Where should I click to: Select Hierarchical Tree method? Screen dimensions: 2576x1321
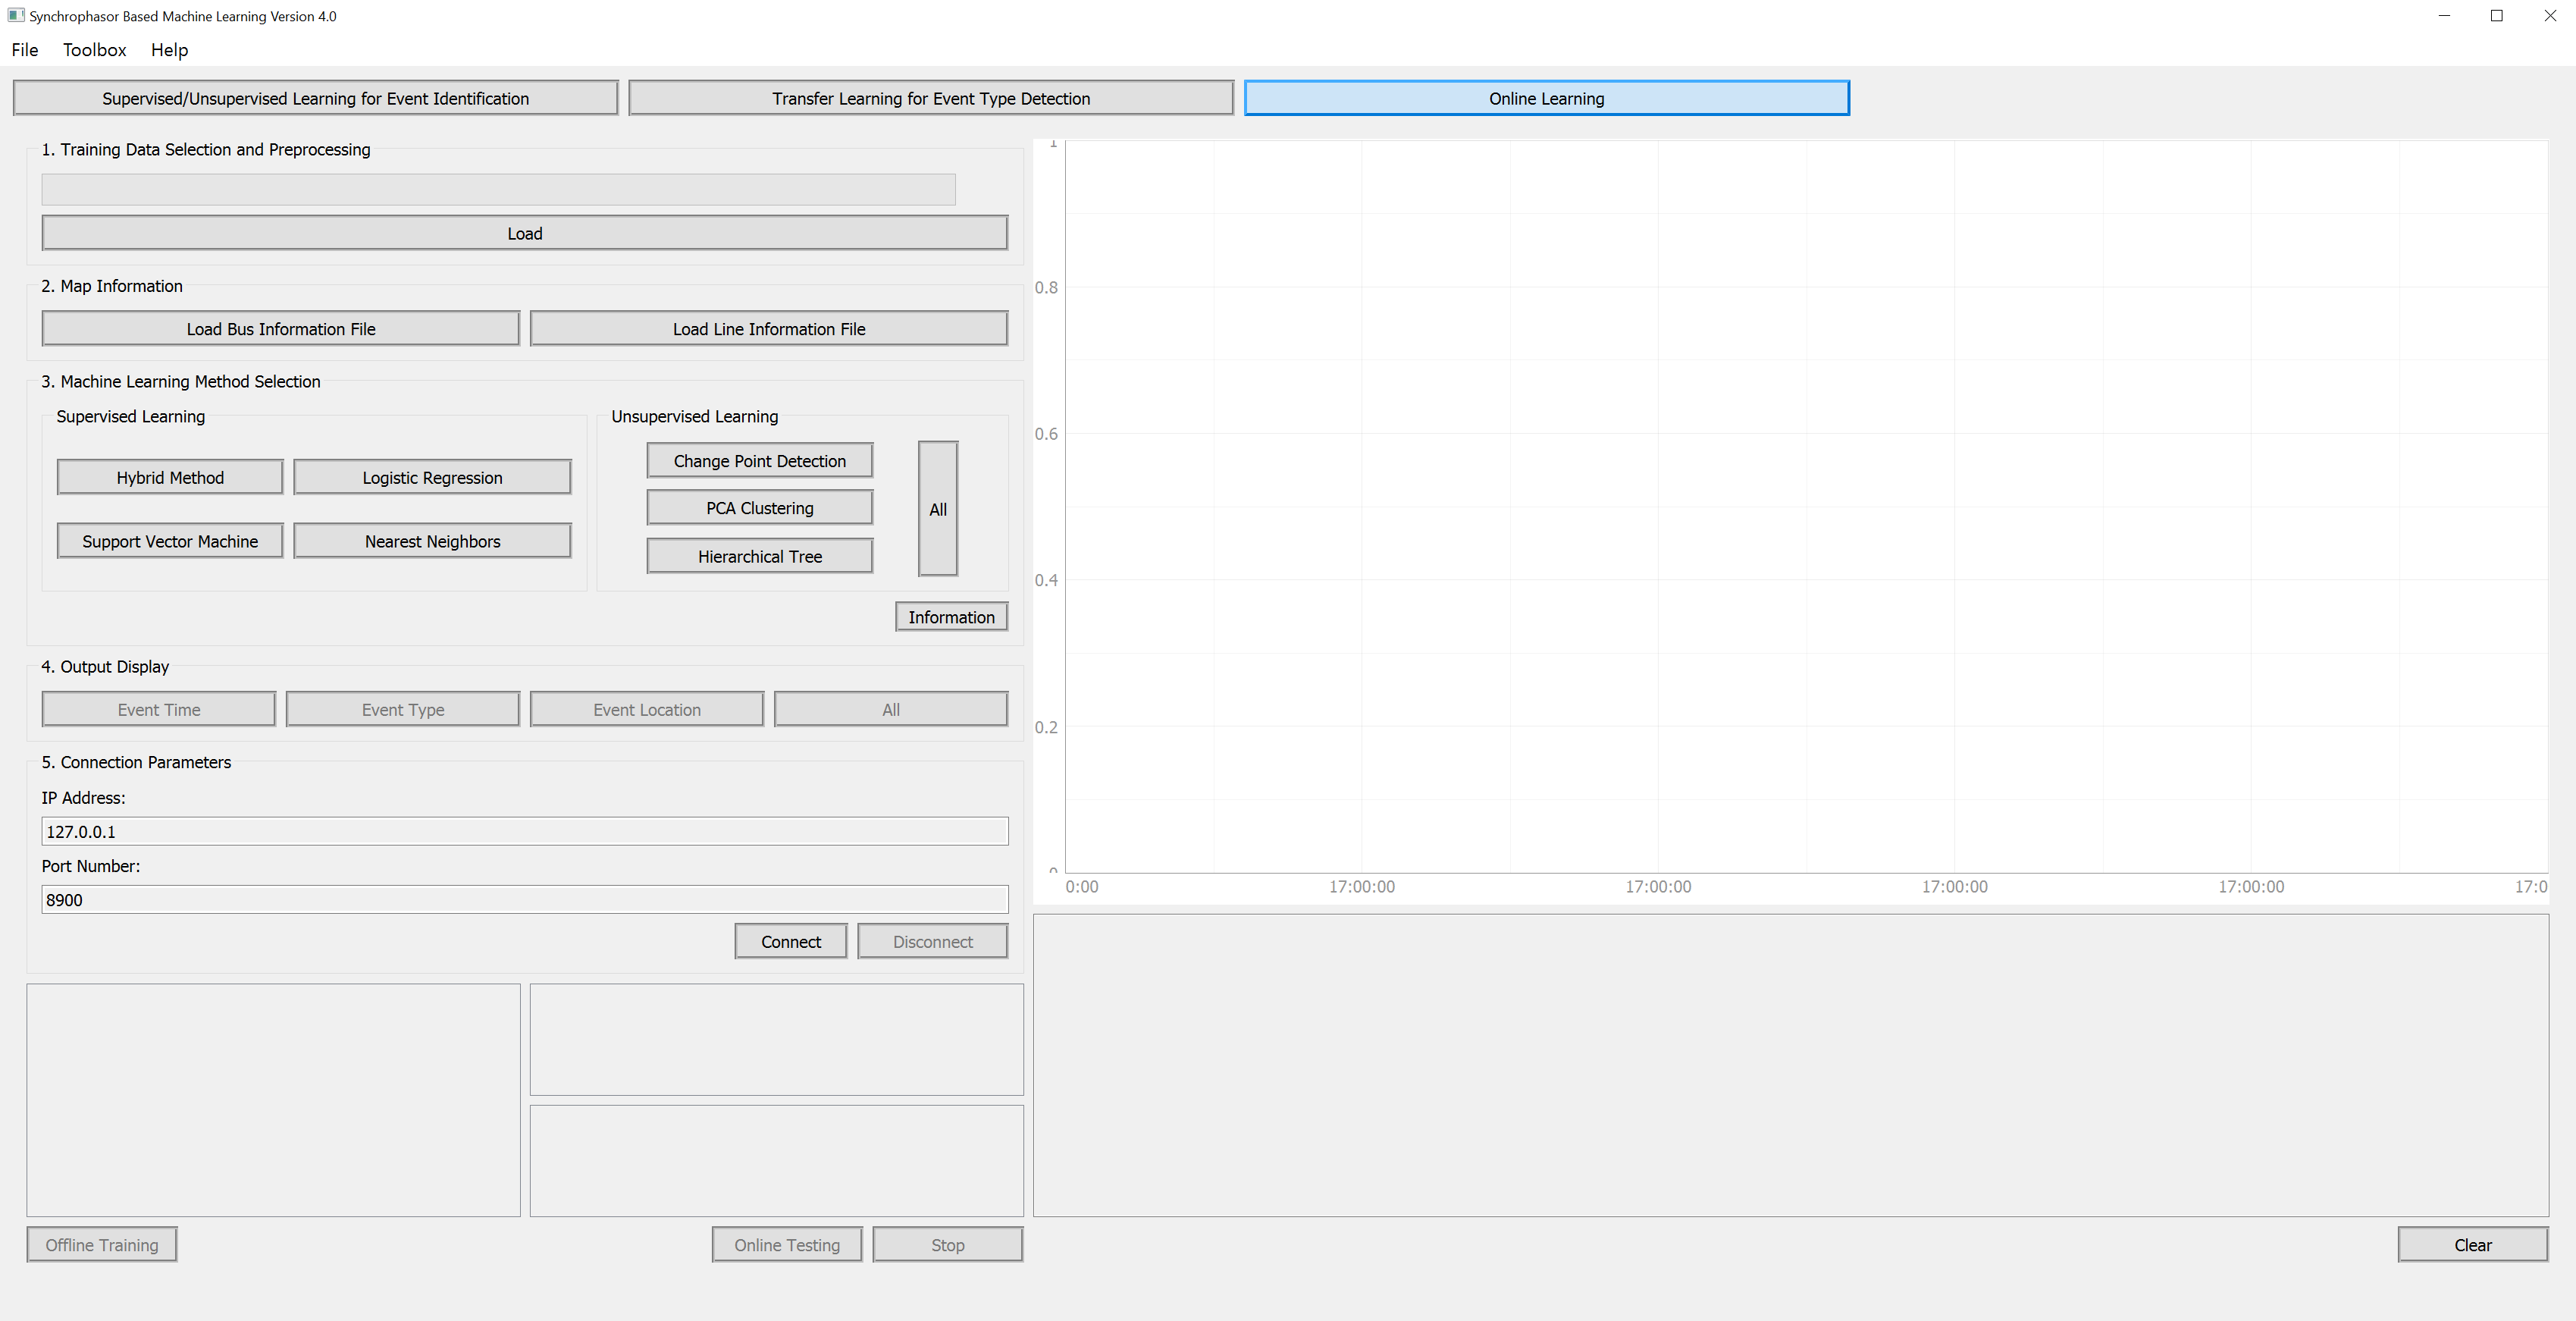pos(759,556)
